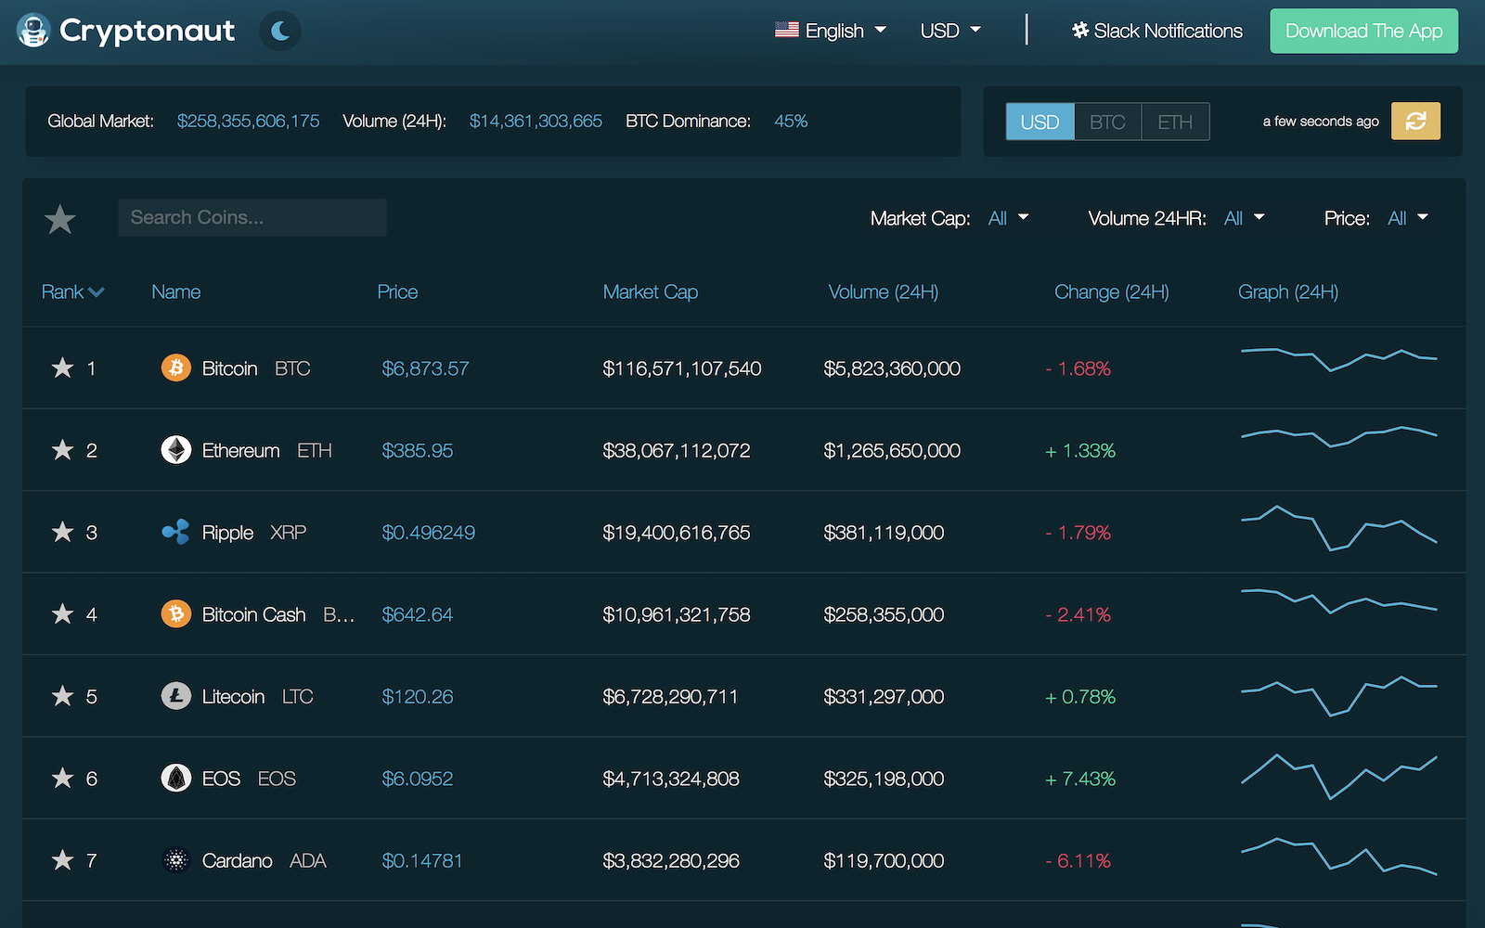Open the Ethereum coin name link

(240, 450)
